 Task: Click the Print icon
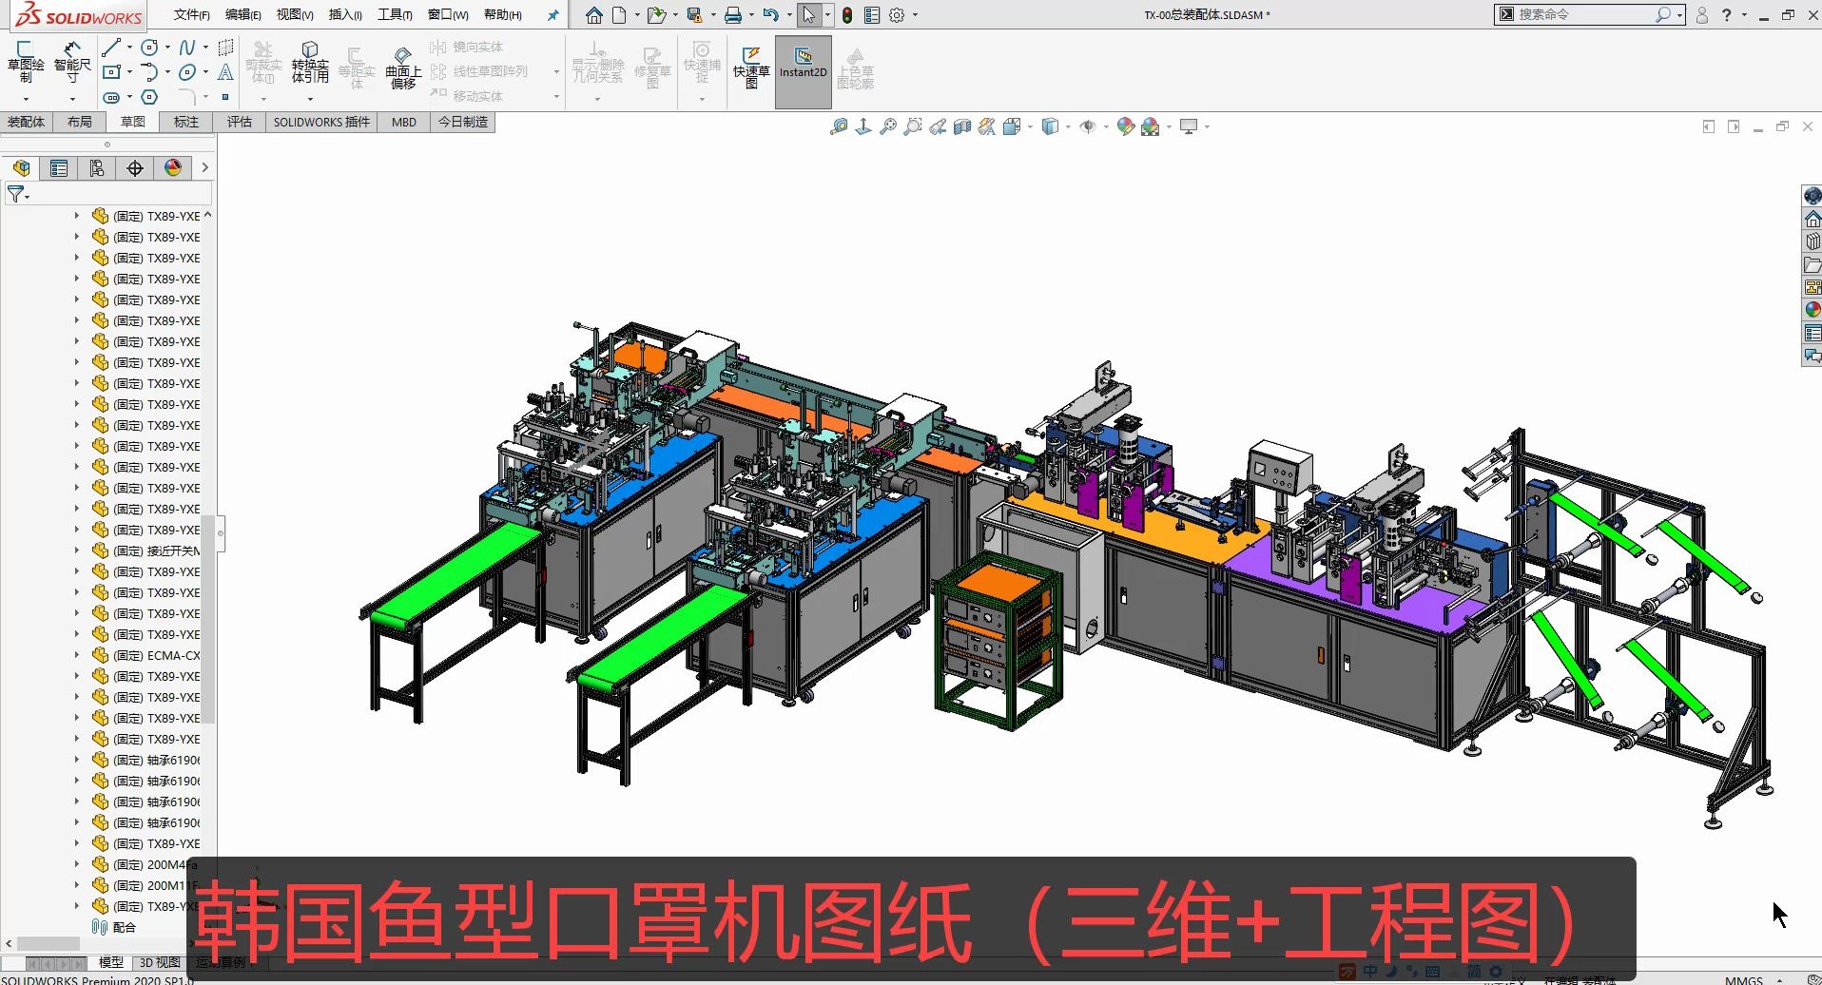click(x=733, y=15)
